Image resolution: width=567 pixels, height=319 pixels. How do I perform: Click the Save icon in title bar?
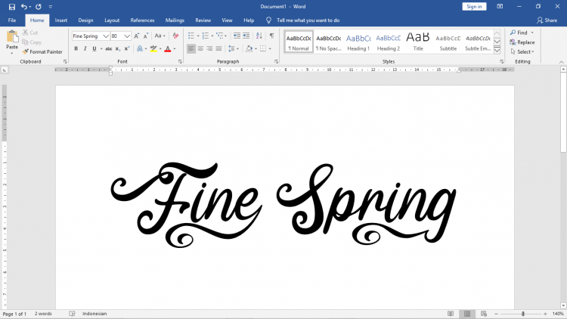tap(12, 7)
